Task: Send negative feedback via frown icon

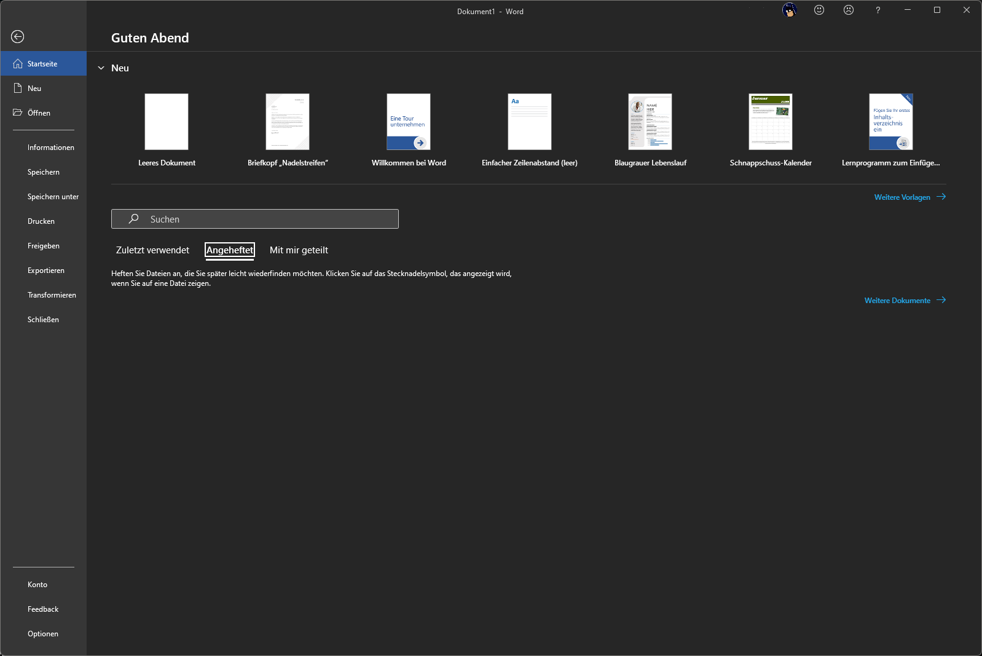Action: click(849, 10)
